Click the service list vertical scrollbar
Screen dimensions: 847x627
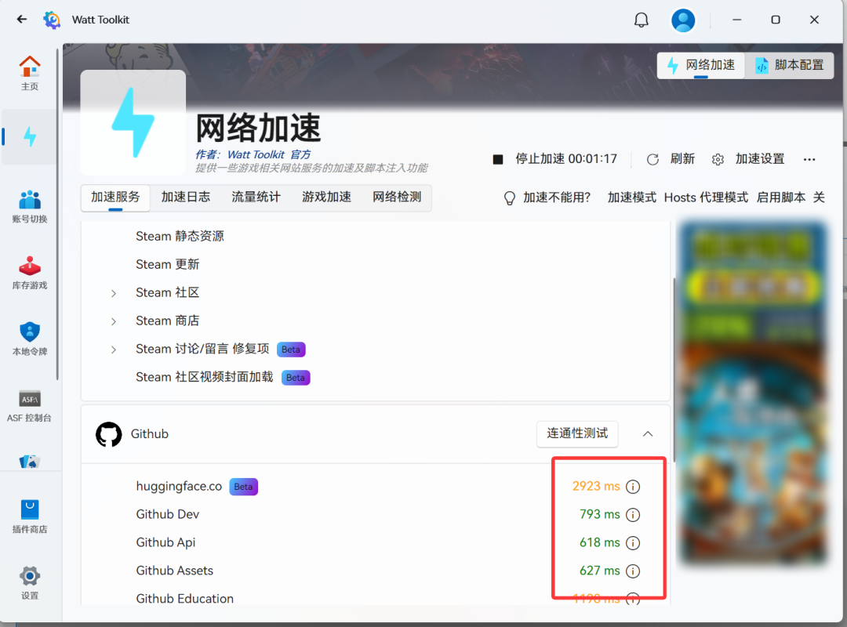click(x=674, y=369)
